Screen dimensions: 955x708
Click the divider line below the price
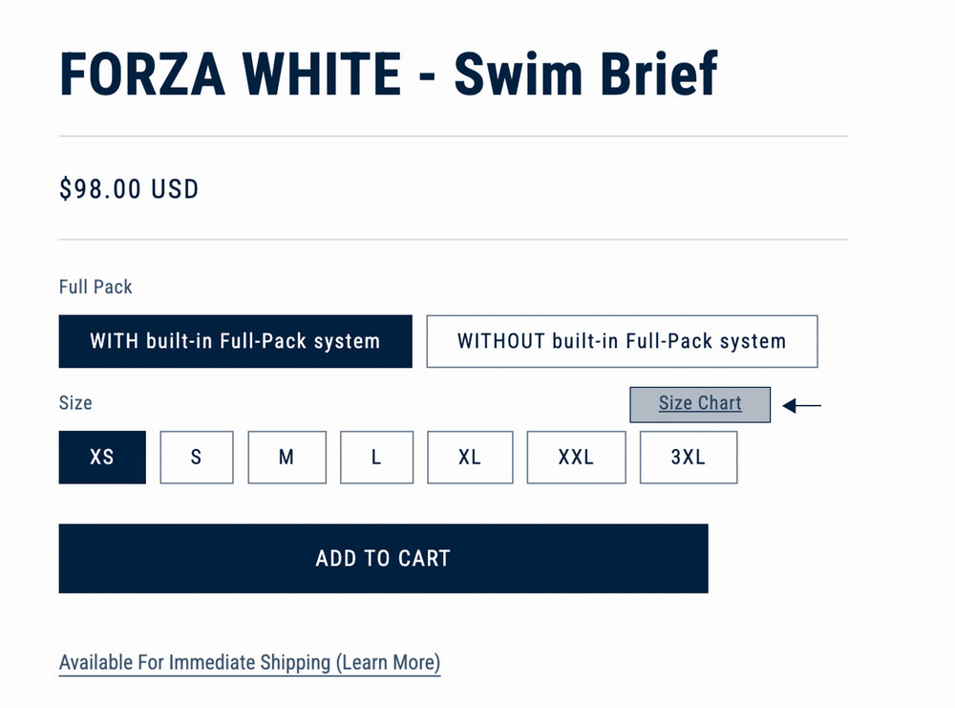point(454,240)
